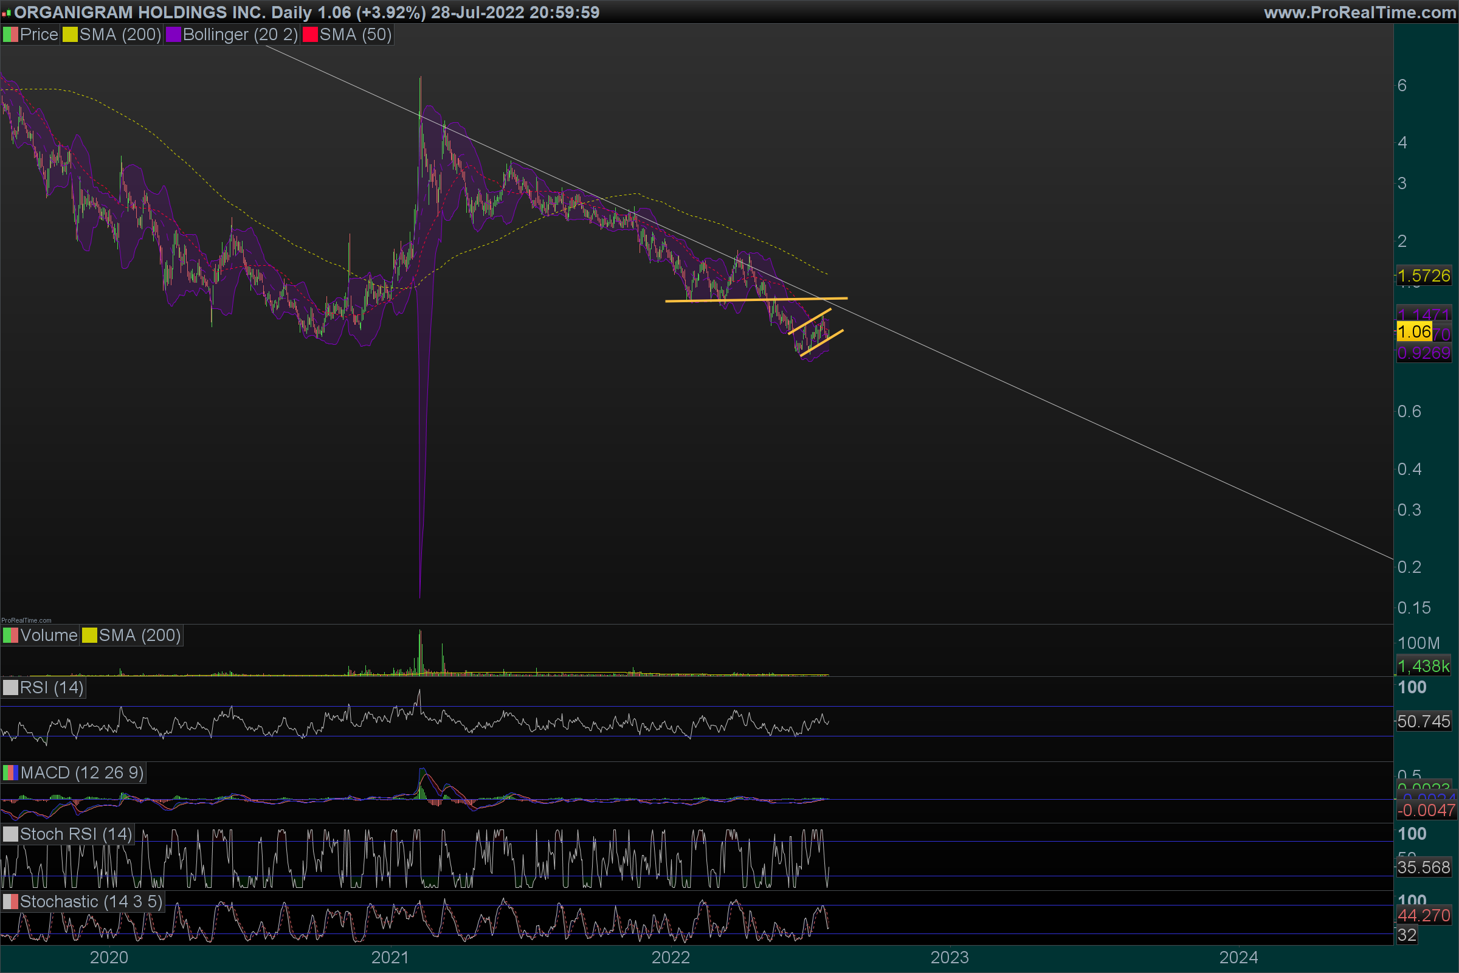Click the yellow SMA (200) price legend swatch

coord(70,35)
